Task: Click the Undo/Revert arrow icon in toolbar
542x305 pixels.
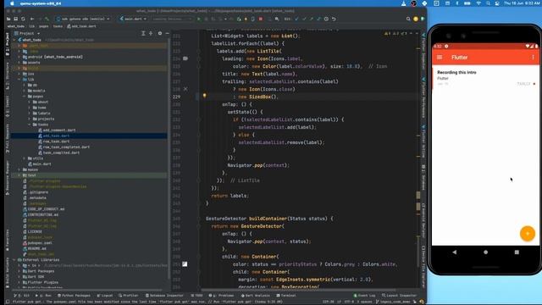Action: (334, 19)
